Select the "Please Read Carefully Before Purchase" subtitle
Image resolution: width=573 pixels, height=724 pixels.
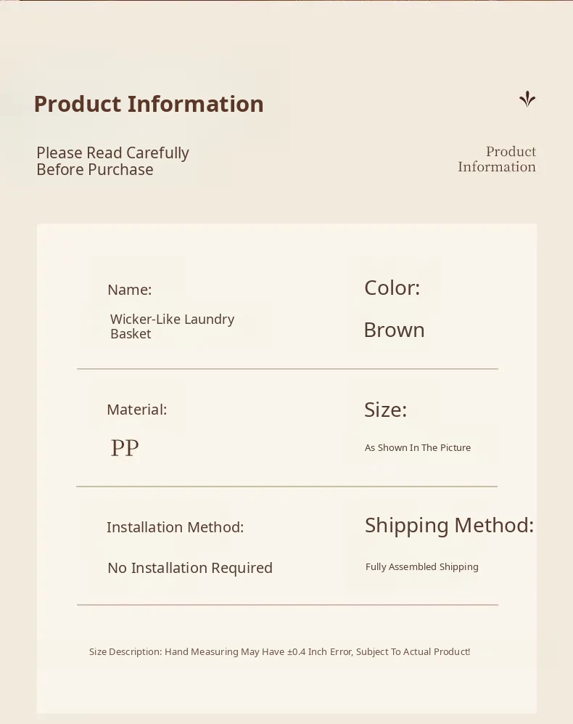(x=112, y=161)
